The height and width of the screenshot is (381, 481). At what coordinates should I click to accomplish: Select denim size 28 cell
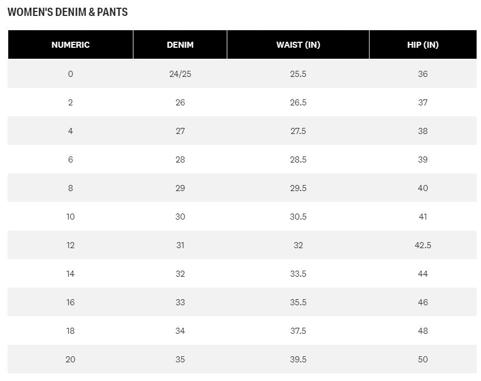click(x=180, y=160)
